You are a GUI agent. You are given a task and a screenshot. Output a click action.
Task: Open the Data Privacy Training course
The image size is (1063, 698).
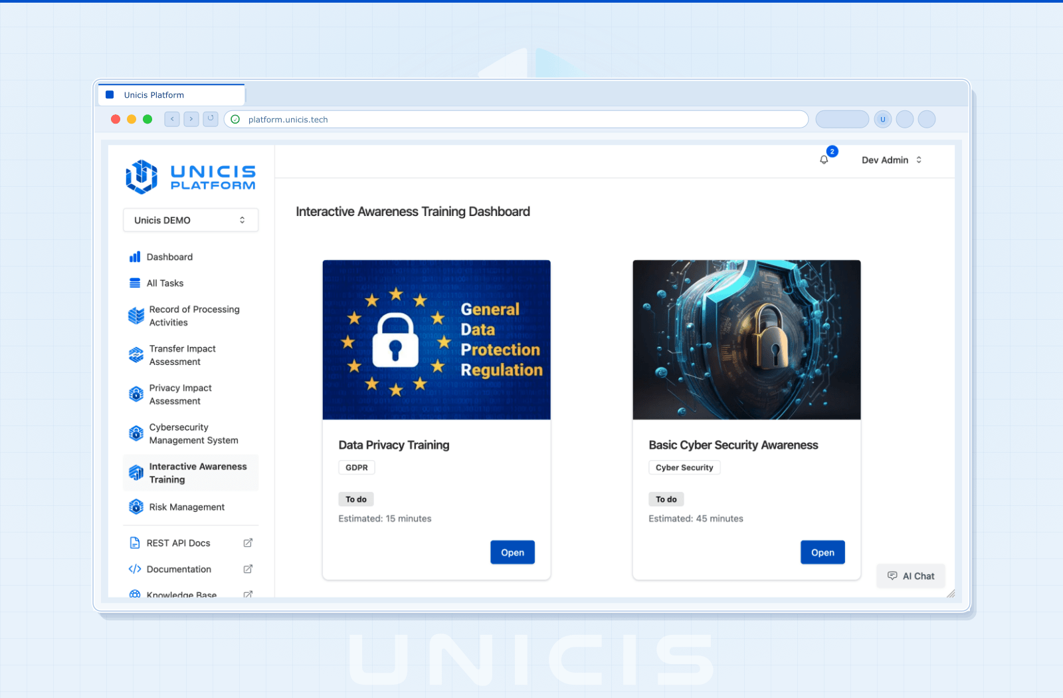click(512, 552)
